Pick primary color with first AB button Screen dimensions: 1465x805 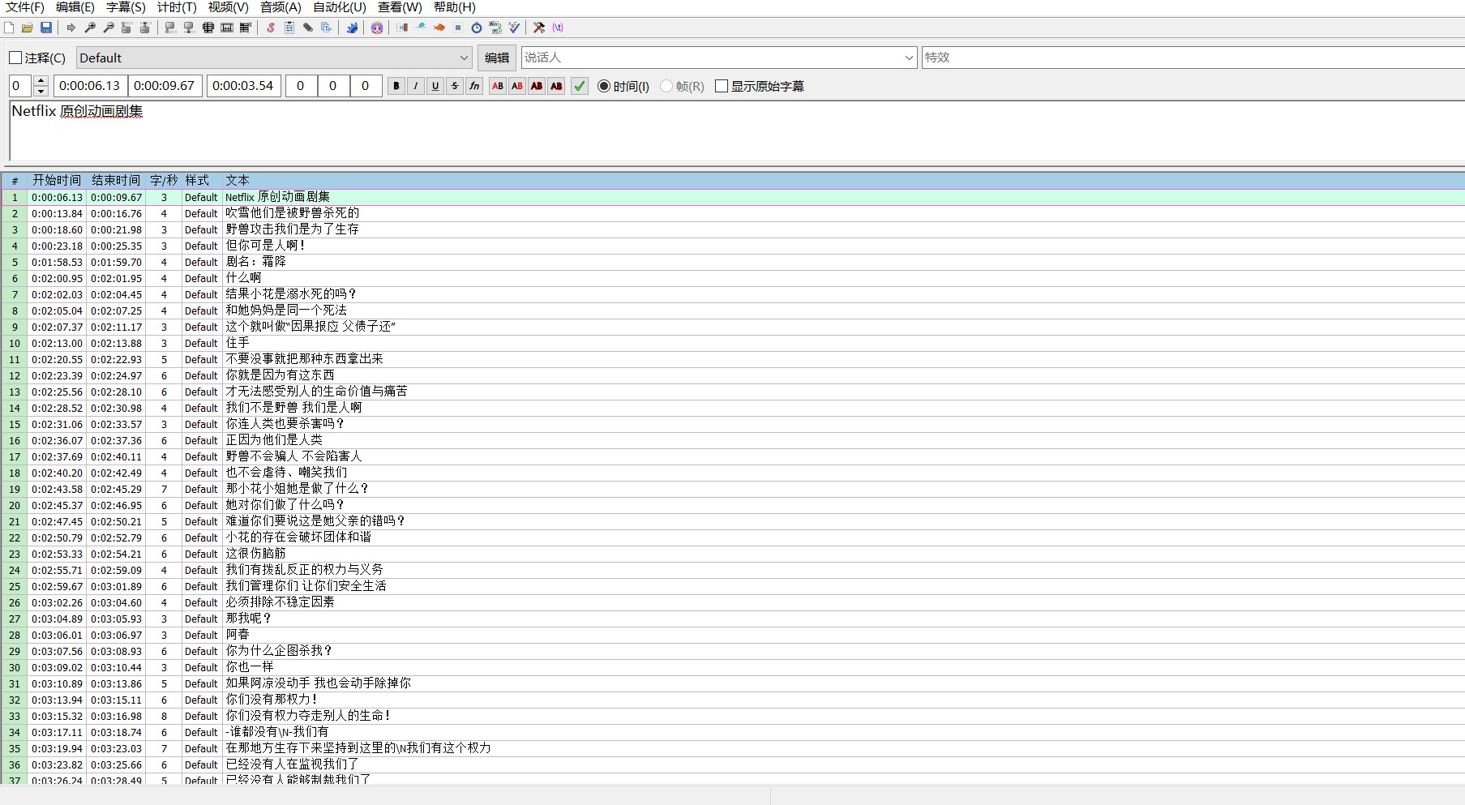(x=498, y=86)
